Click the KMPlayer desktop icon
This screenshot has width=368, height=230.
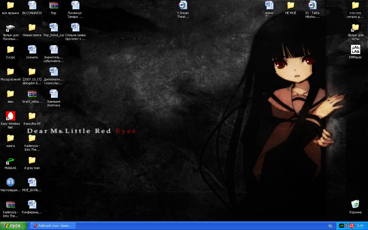point(355,49)
